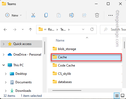Click the Cut scissors icon

tap(33, 15)
